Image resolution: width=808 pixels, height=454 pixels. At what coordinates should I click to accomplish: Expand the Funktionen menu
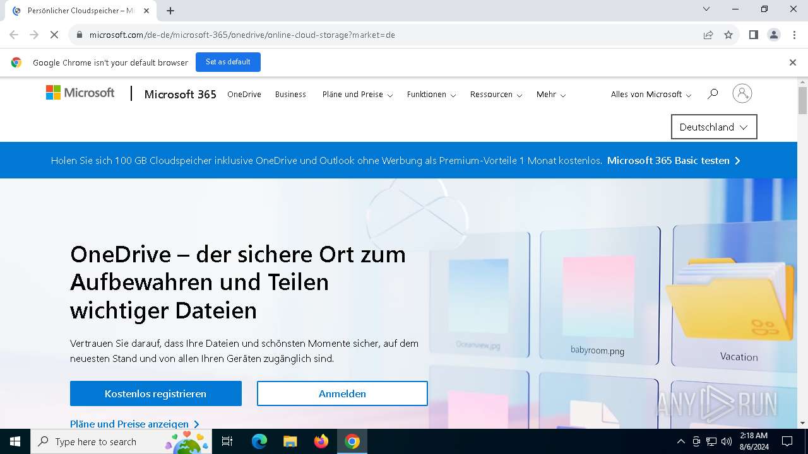[x=431, y=95]
